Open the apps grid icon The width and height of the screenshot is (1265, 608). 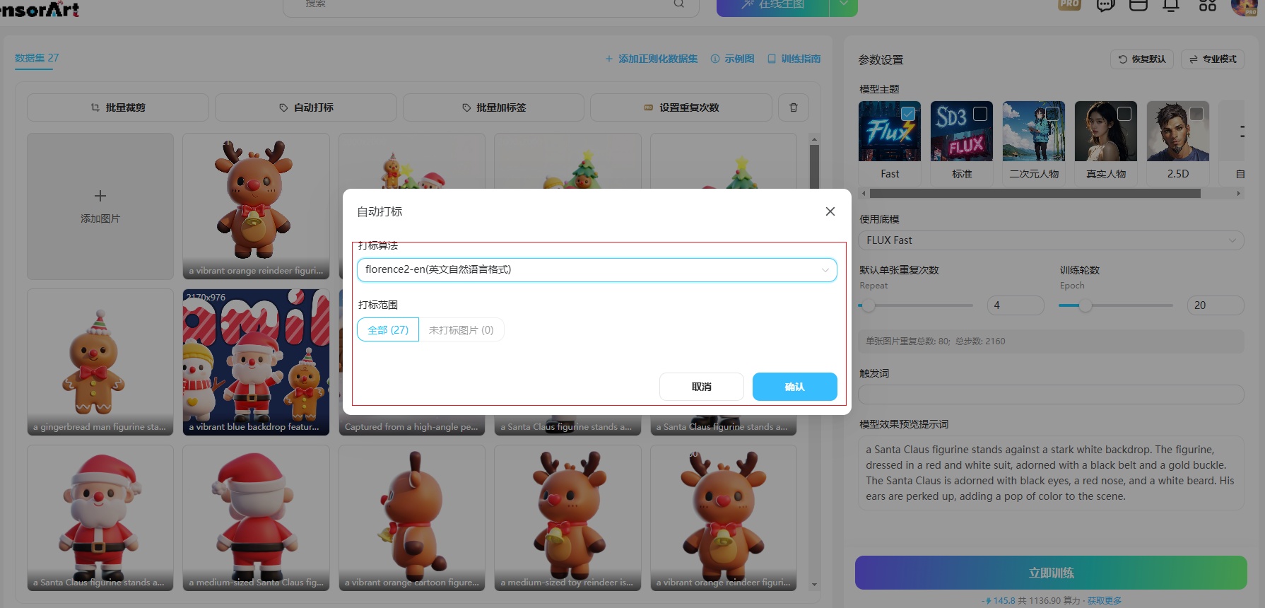[x=1208, y=5]
